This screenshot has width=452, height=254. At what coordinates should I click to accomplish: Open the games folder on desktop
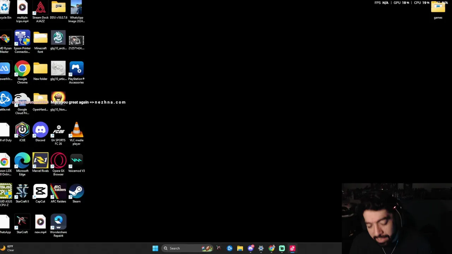click(438, 10)
